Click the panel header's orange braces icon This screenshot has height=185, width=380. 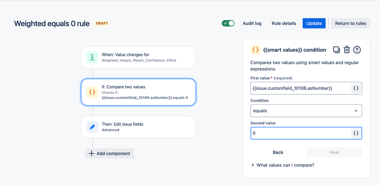(255, 50)
